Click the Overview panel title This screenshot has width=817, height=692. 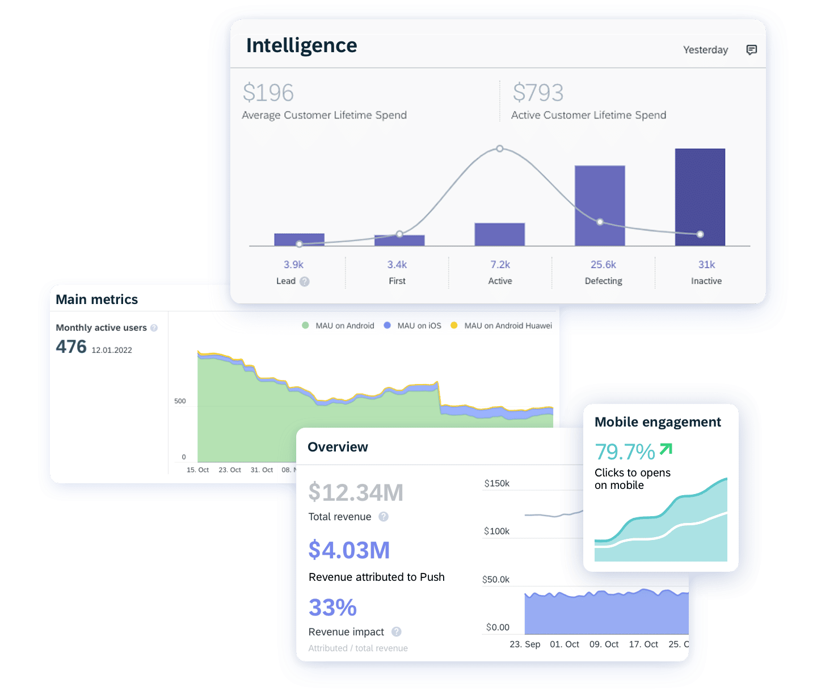(338, 447)
